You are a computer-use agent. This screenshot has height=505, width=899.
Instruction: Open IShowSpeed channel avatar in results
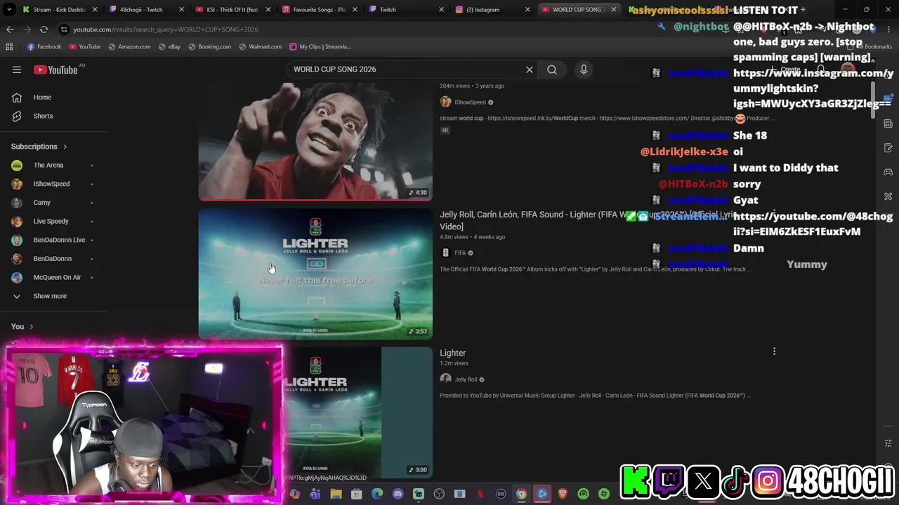click(445, 102)
